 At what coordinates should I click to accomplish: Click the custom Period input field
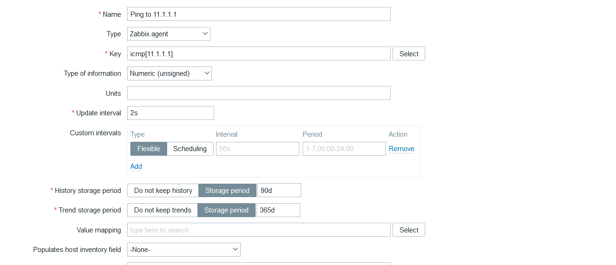(344, 149)
